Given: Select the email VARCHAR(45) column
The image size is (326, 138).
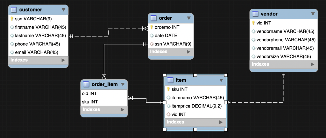Looking at the screenshot, I should click(38, 52).
